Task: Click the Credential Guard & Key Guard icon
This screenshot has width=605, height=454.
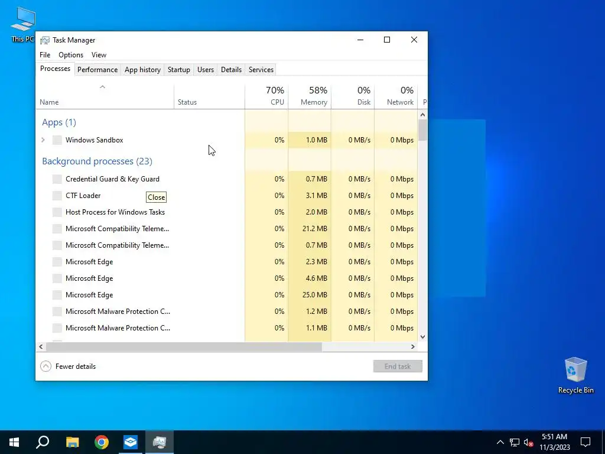Action: point(57,179)
